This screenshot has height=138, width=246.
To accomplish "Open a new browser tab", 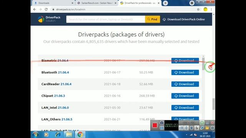I will (x=165, y=3).
